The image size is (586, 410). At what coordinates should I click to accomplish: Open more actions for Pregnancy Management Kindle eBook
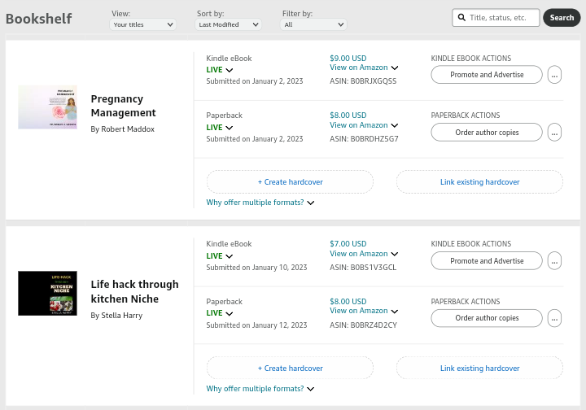point(554,75)
